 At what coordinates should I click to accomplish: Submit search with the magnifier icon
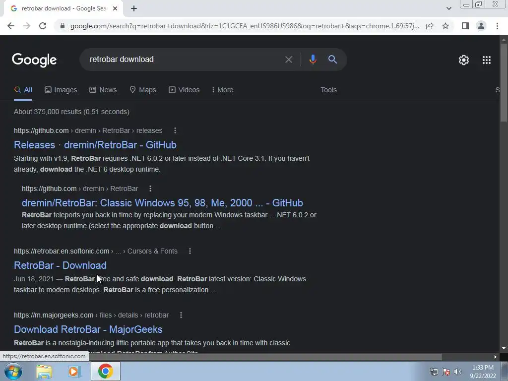(332, 60)
